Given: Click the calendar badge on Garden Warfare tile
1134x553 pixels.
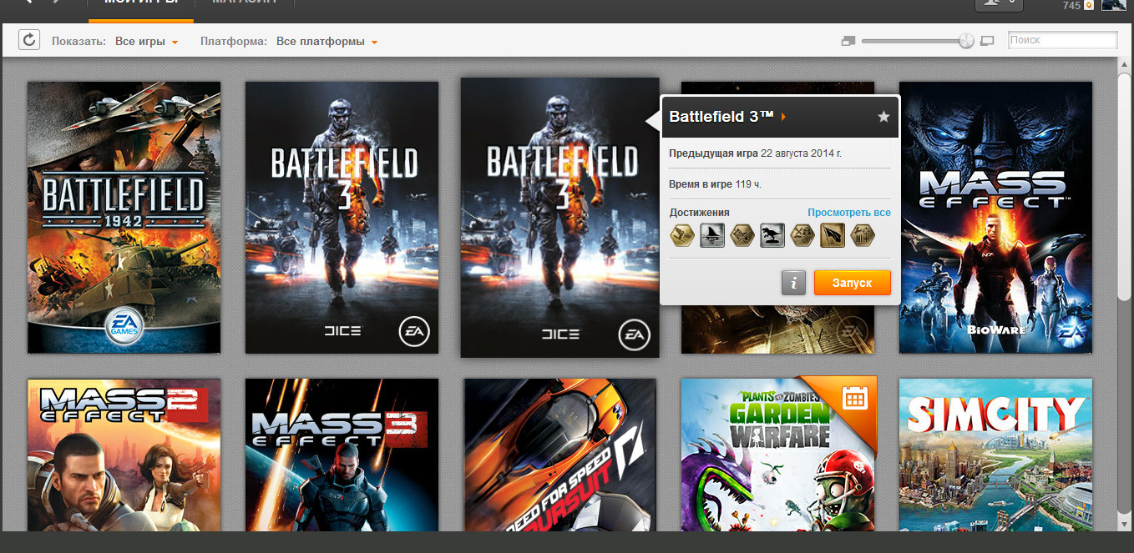Looking at the screenshot, I should [x=853, y=398].
